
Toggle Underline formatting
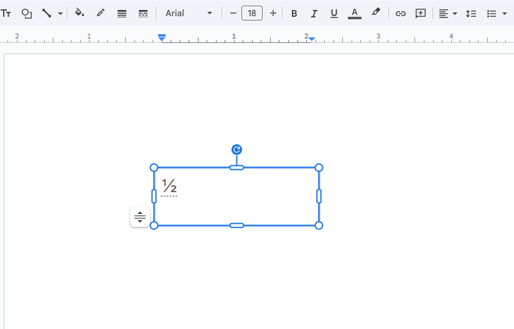334,13
